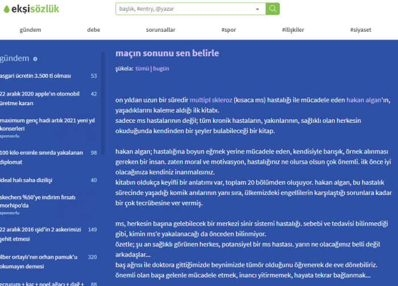Select the #ilişkiler channel
398x286 pixels.
pyautogui.click(x=293, y=30)
